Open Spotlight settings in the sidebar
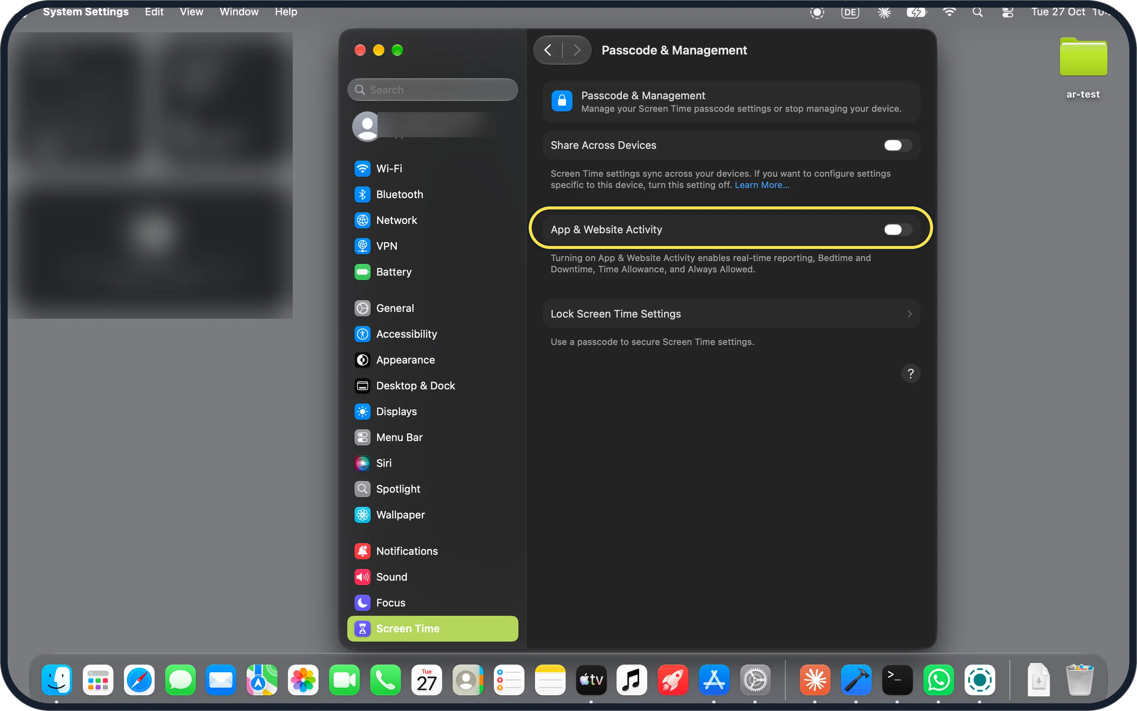 pyautogui.click(x=432, y=489)
